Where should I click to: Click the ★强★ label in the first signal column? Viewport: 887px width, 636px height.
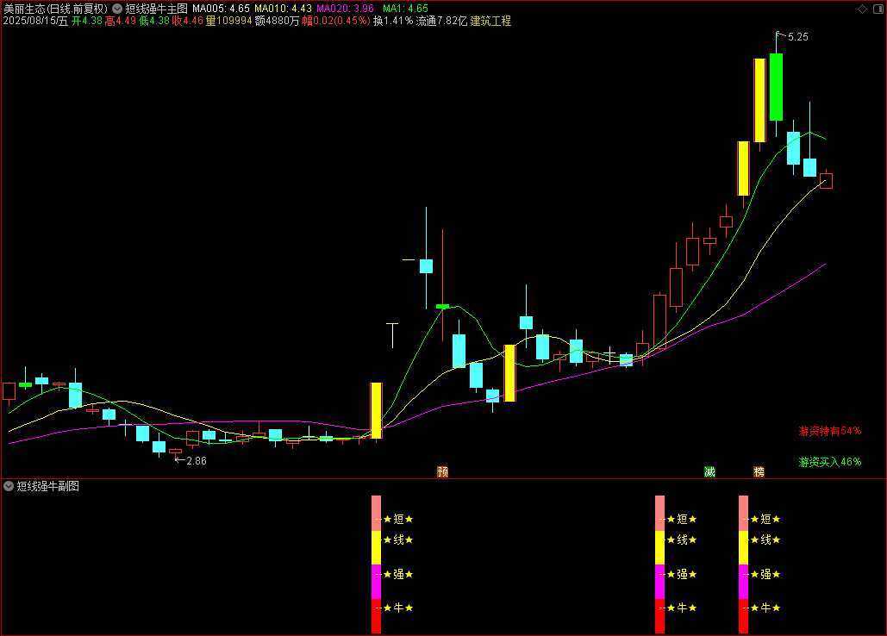tap(398, 574)
